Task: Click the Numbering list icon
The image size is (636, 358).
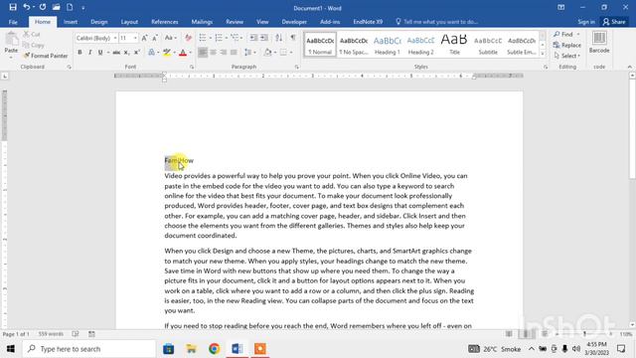Action: pyautogui.click(x=219, y=38)
